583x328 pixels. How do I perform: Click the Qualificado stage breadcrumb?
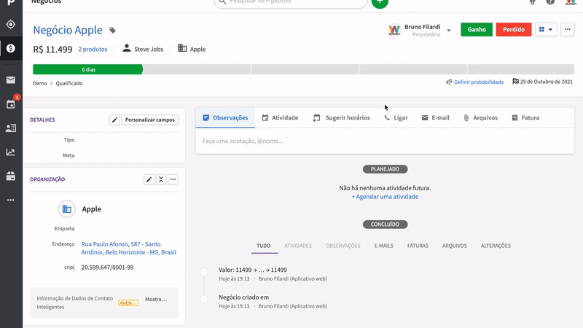click(x=69, y=83)
